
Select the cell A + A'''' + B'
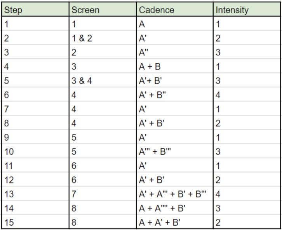coord(175,208)
